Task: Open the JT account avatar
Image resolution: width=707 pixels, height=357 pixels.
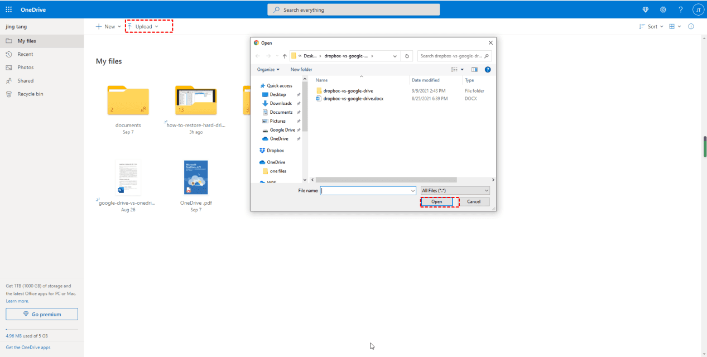Action: (698, 9)
